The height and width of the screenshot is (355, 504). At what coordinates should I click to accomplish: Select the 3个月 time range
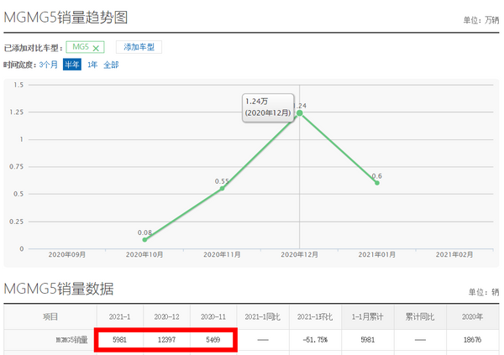pyautogui.click(x=48, y=65)
